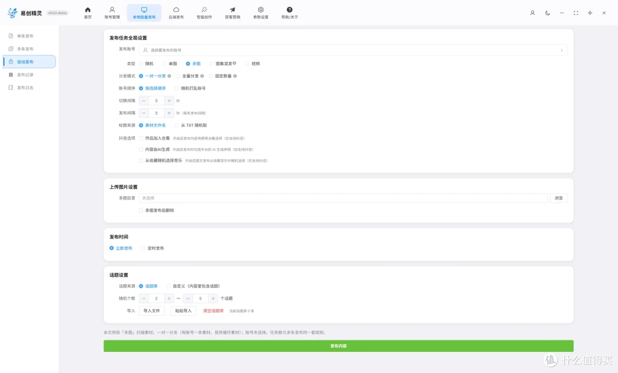Decrease minimum topic count with minus

click(x=144, y=299)
